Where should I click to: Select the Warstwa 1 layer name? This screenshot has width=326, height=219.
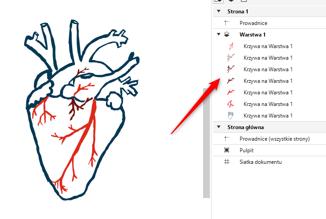(x=253, y=34)
